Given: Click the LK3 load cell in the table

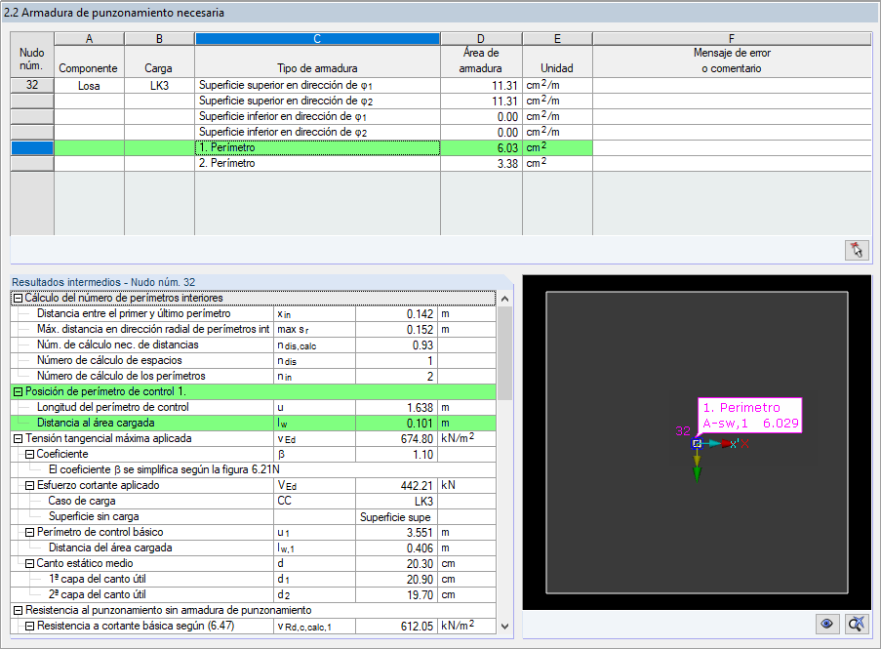Looking at the screenshot, I should tap(159, 86).
